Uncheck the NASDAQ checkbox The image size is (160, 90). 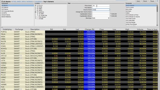(x=38, y=12)
